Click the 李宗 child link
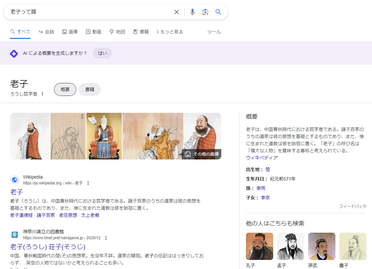This screenshot has width=372, height=269. click(x=265, y=198)
